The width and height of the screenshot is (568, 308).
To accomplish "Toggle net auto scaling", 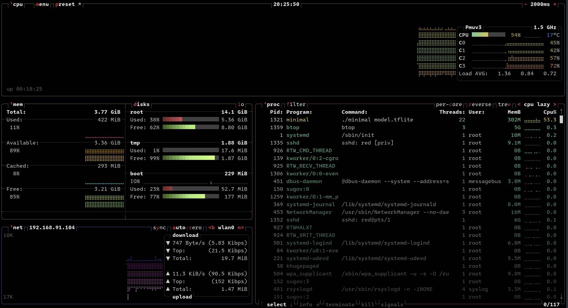I will click(x=179, y=228).
